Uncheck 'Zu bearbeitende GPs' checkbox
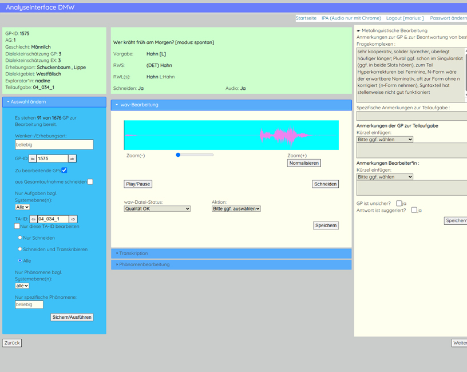The height and width of the screenshot is (372, 467). tap(64, 171)
